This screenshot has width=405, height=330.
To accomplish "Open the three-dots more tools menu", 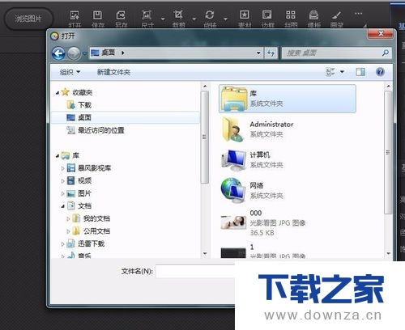I will tap(359, 14).
